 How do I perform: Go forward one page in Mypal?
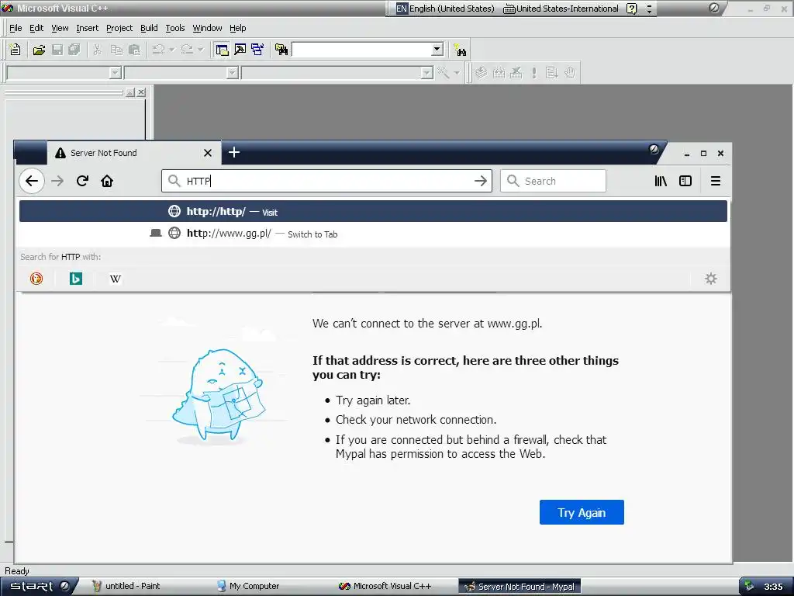tap(57, 181)
